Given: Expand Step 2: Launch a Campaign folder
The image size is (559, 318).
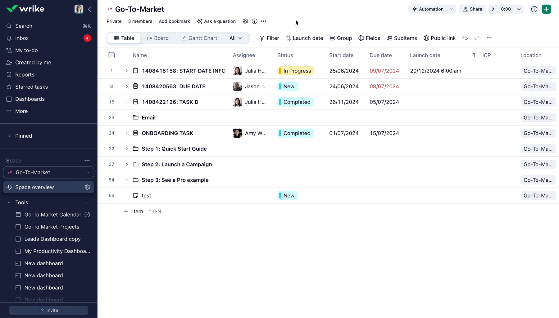Looking at the screenshot, I should click(x=127, y=165).
